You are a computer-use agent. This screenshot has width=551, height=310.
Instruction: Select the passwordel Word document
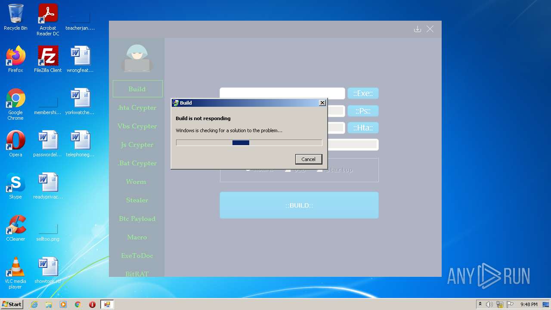[x=48, y=144]
